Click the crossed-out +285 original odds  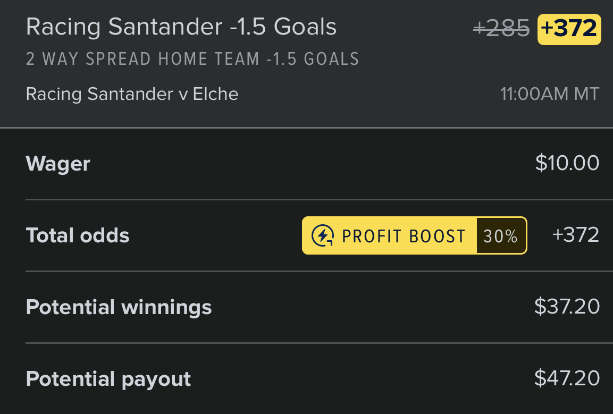point(501,29)
